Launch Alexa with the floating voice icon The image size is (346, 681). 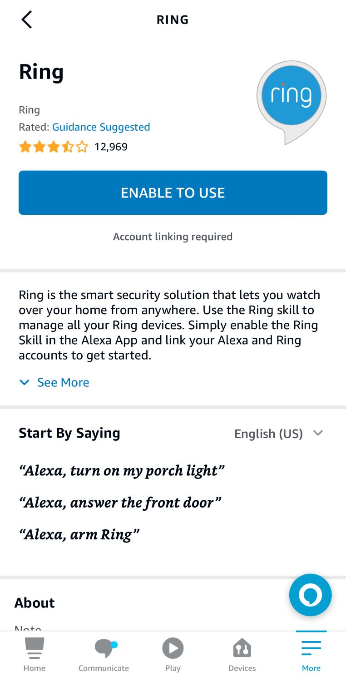coord(310,595)
